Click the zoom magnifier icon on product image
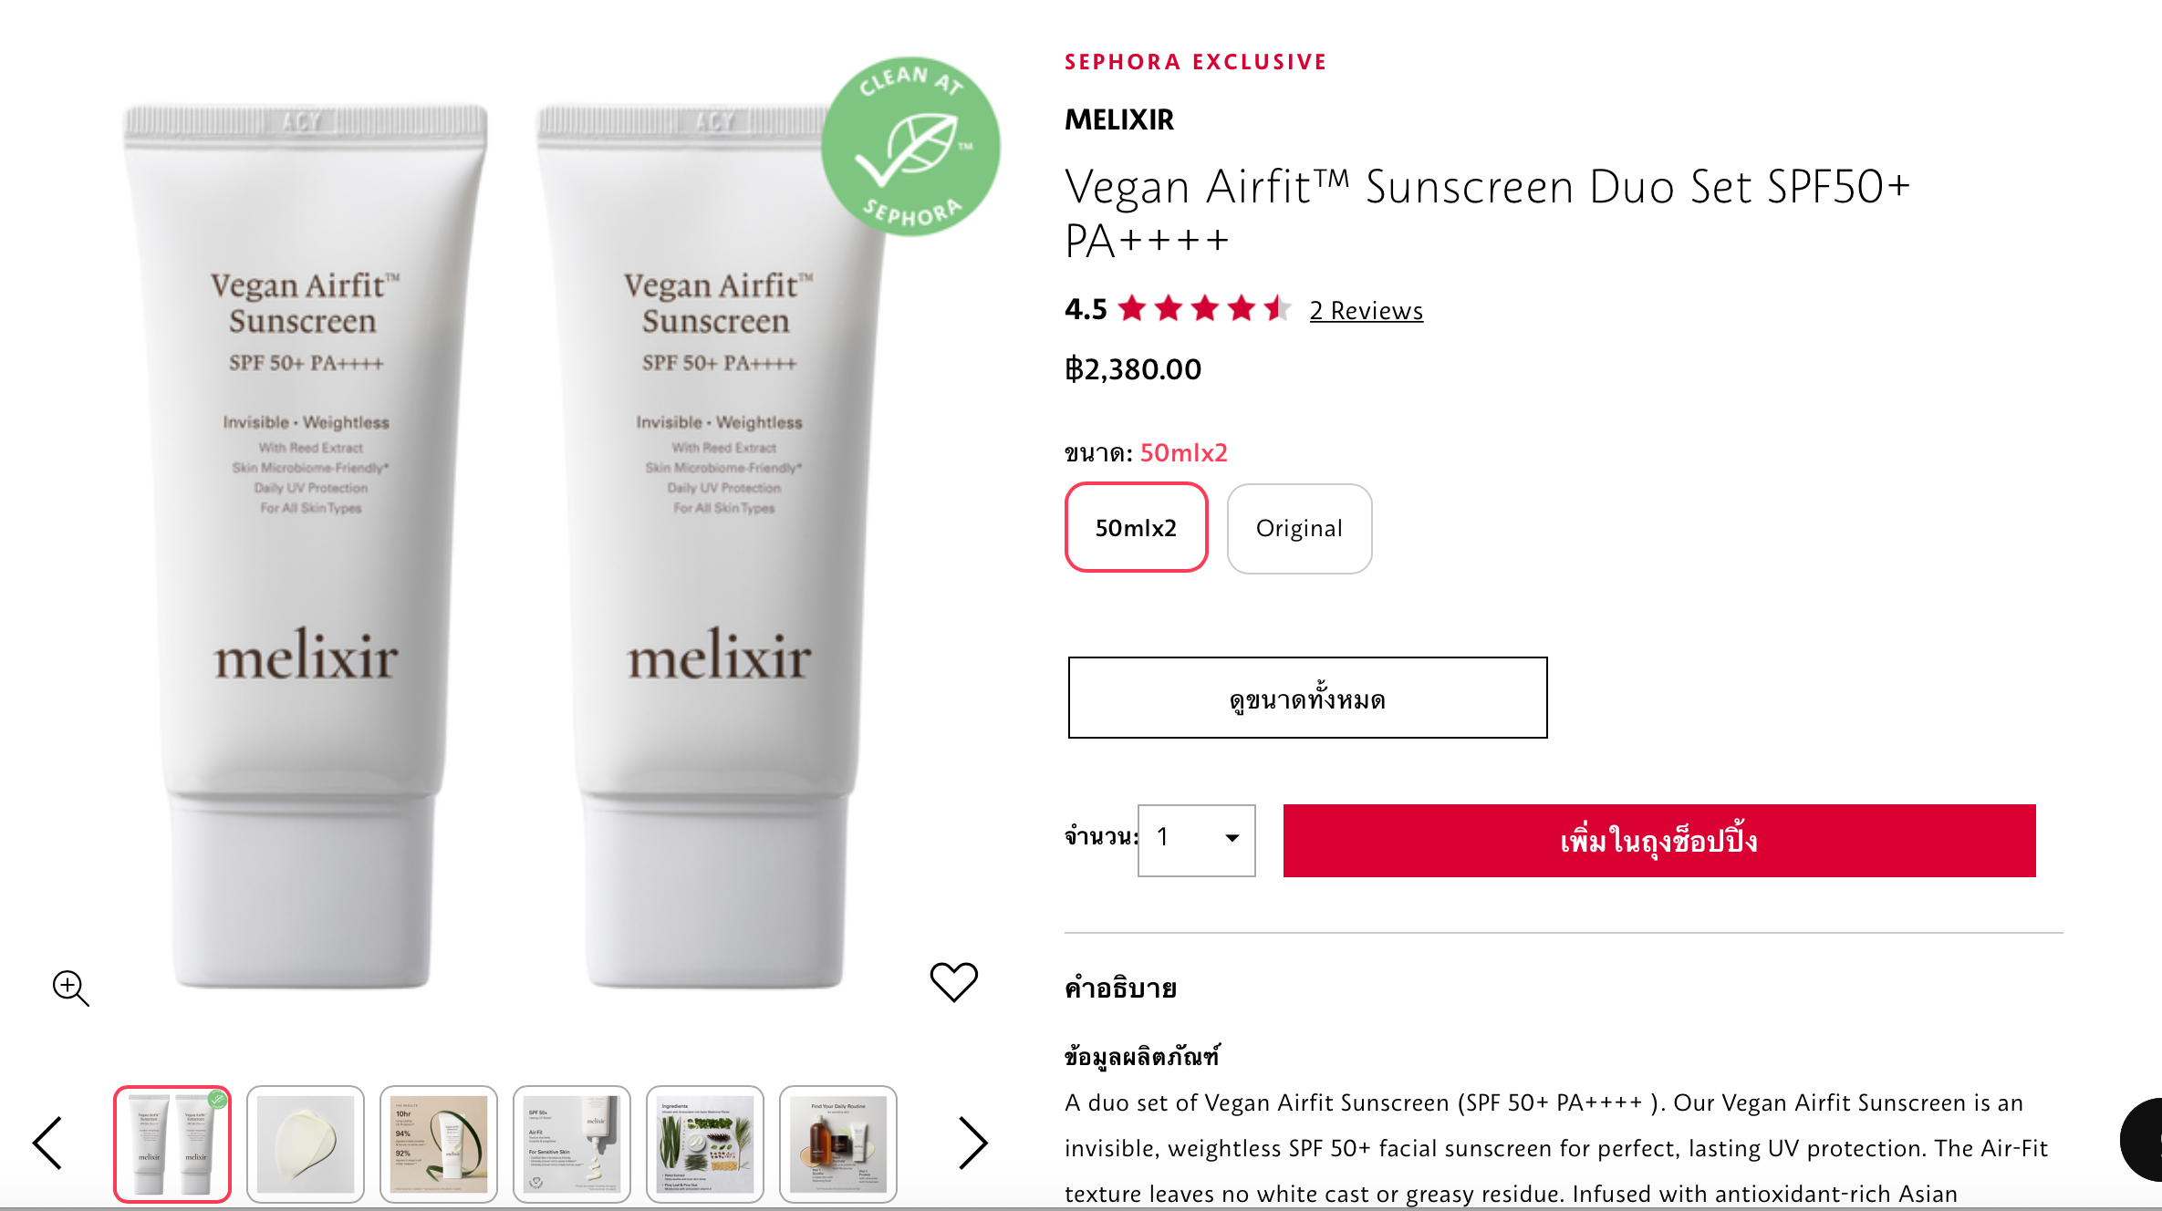This screenshot has width=2162, height=1211. pyautogui.click(x=70, y=988)
